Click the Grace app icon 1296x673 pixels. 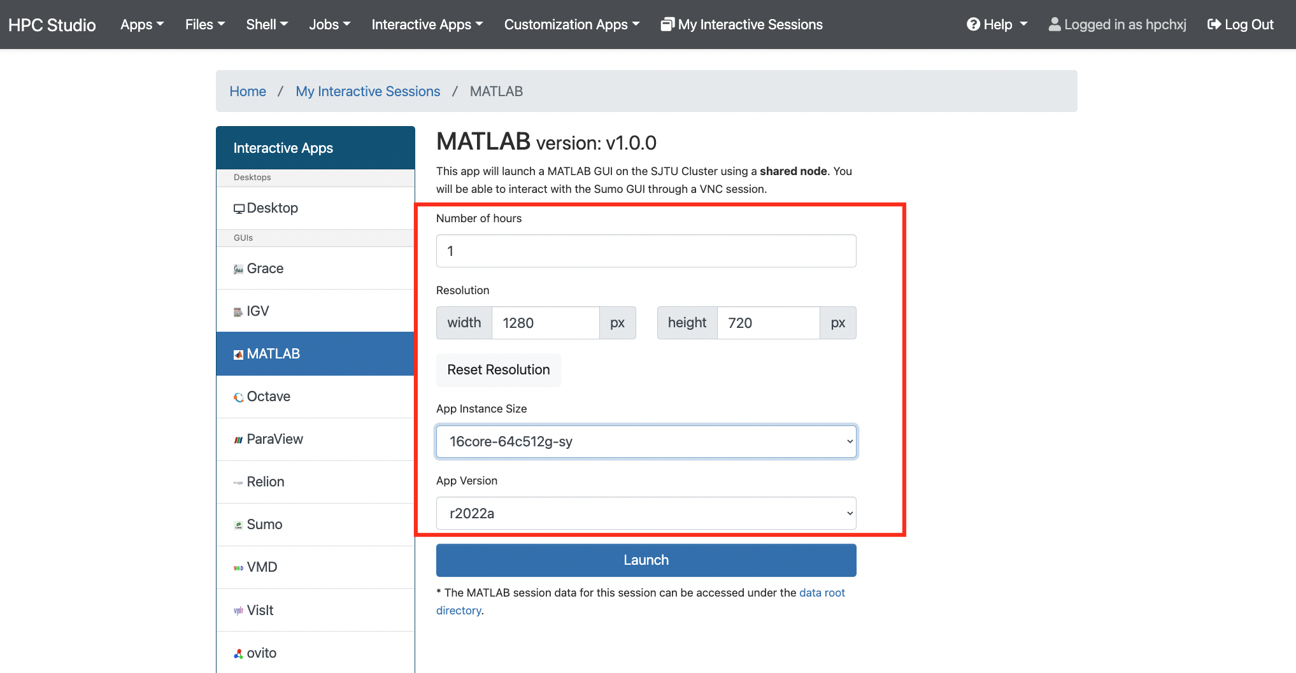pyautogui.click(x=239, y=269)
